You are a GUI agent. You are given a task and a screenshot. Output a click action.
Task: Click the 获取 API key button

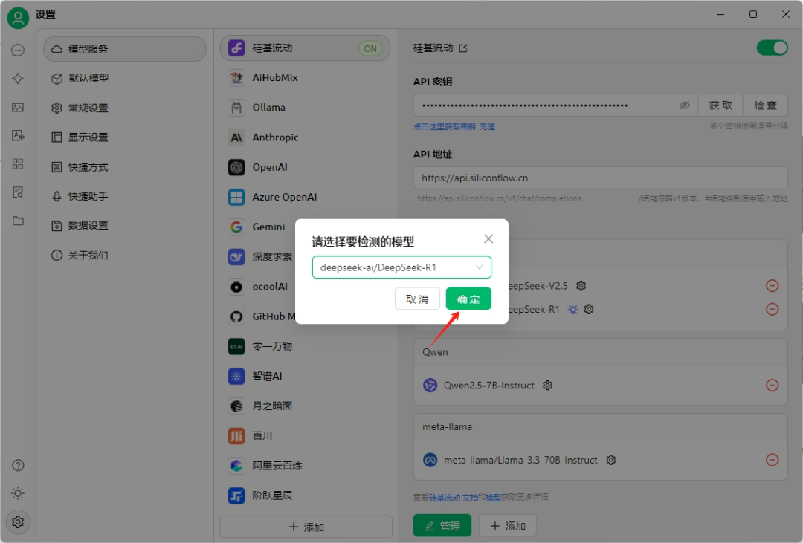[x=720, y=105]
